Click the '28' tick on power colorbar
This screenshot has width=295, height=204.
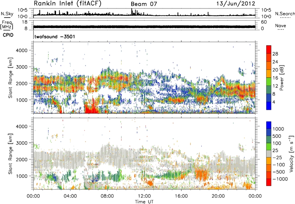(275, 54)
